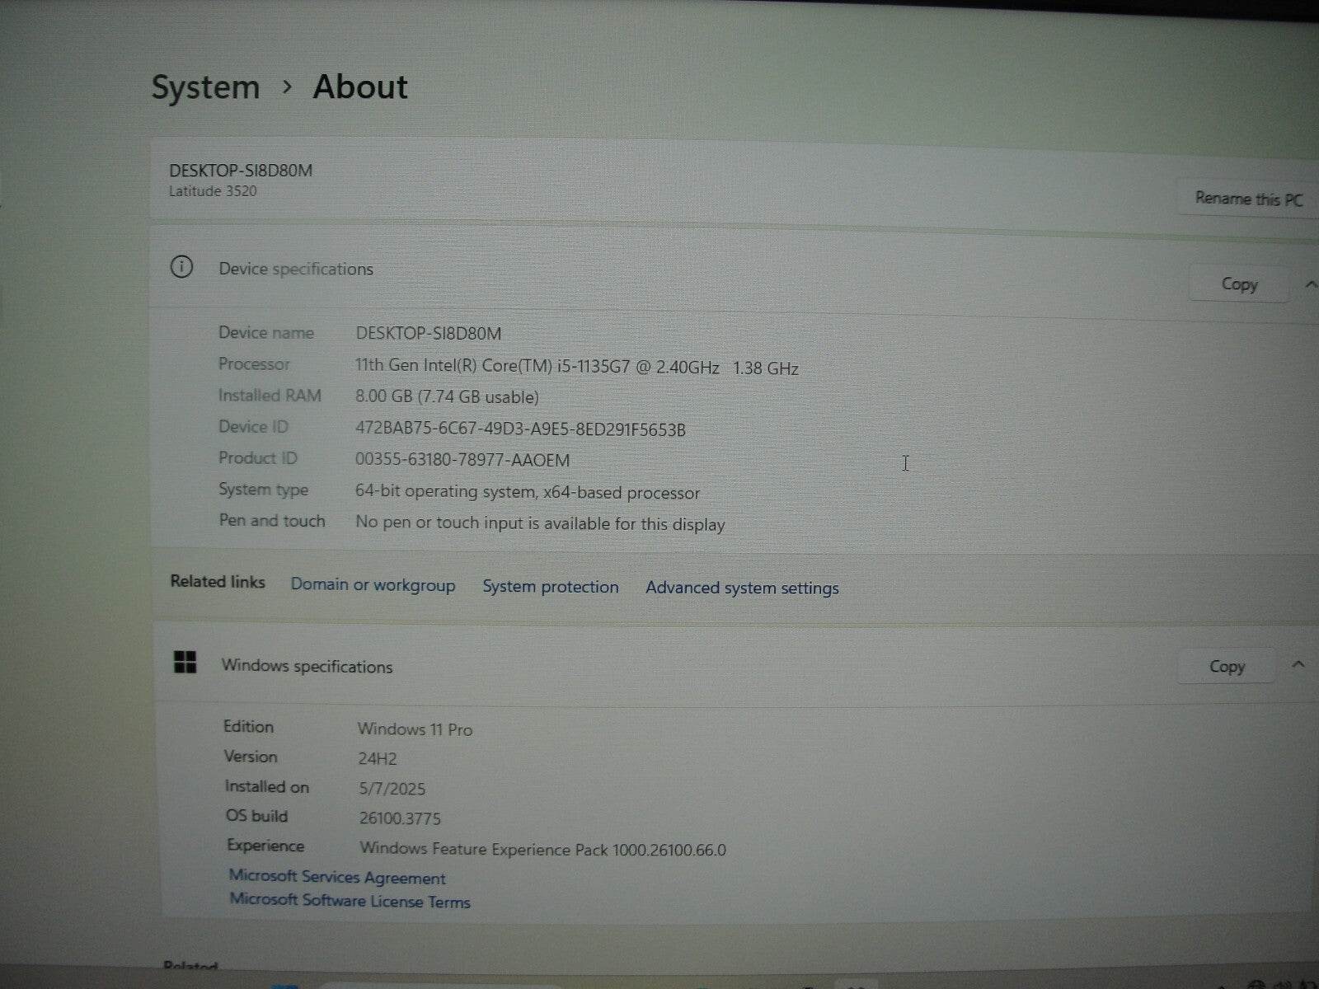Click the About breadcrumb title
Viewport: 1319px width, 989px height.
(360, 87)
